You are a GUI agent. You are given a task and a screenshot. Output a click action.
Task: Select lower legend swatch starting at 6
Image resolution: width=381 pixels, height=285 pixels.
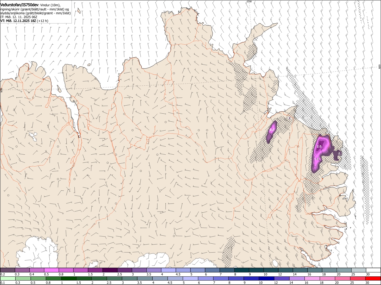[206, 278]
